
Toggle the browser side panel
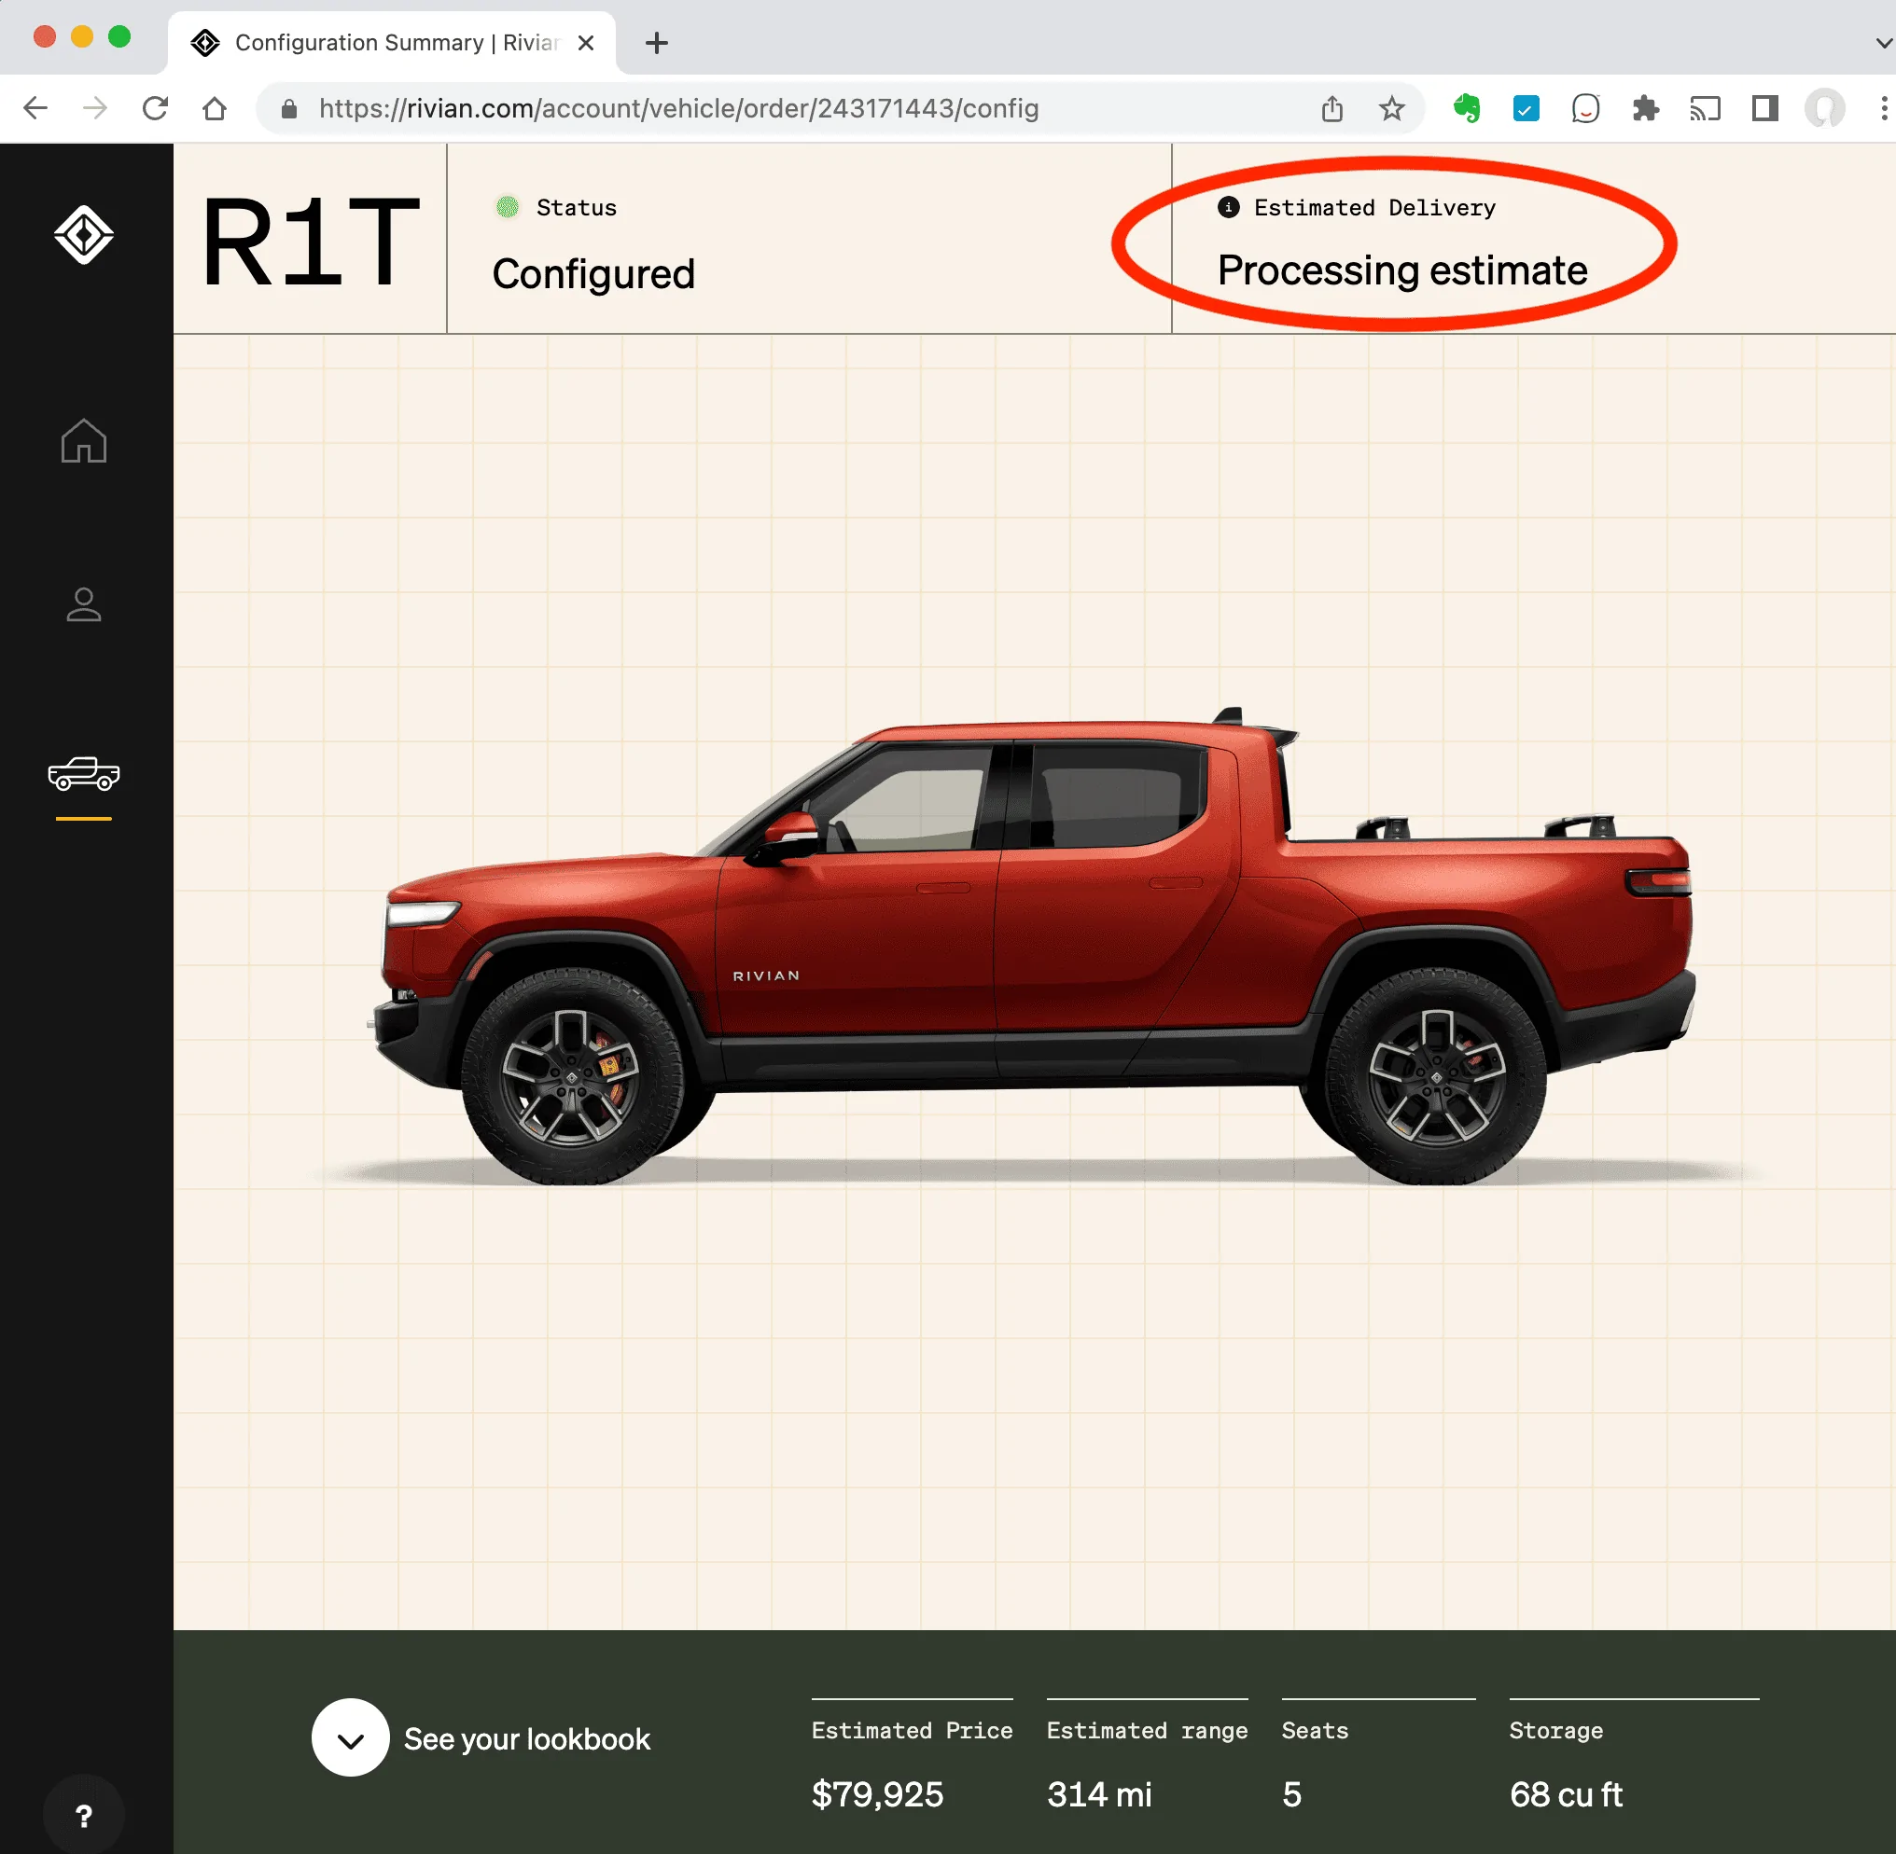point(1764,108)
